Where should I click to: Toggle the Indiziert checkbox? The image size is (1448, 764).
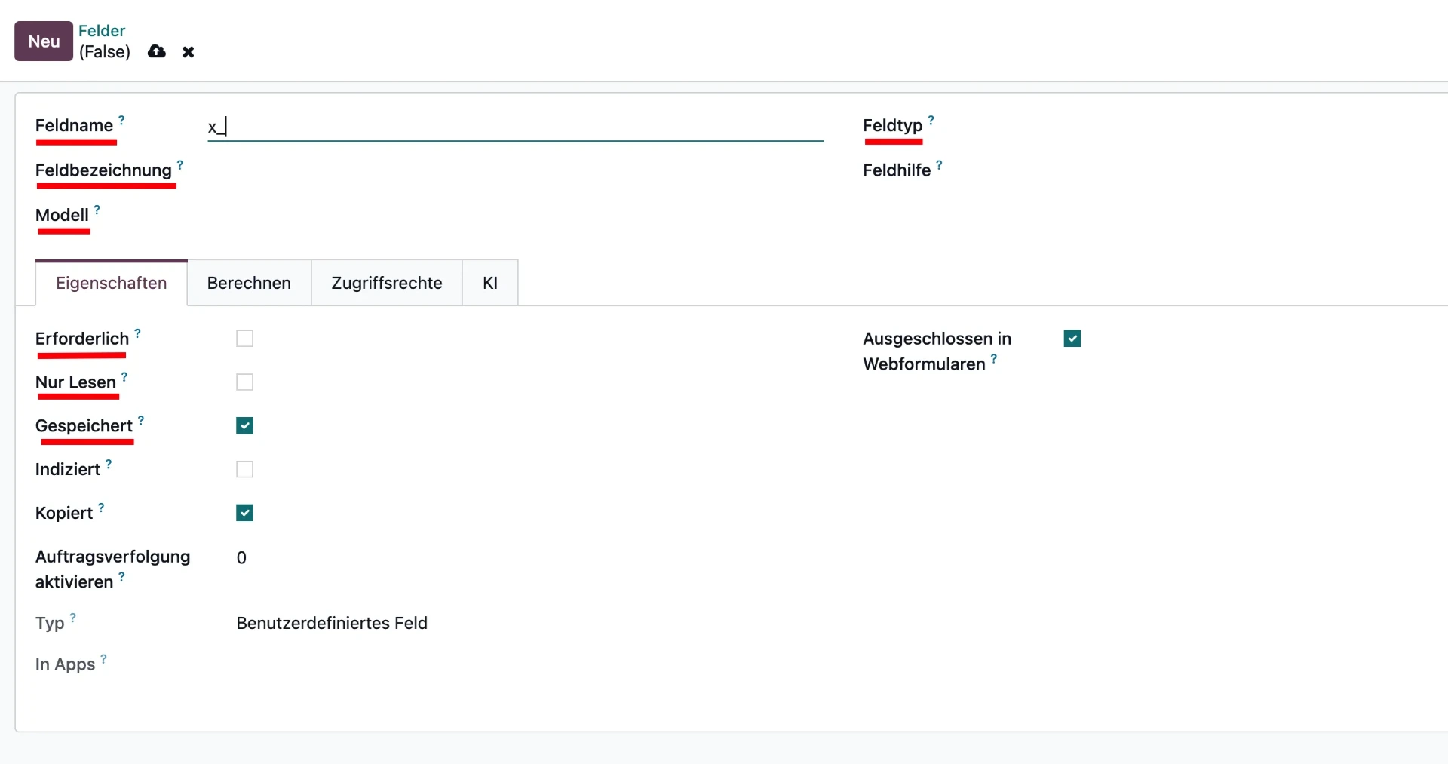coord(244,469)
